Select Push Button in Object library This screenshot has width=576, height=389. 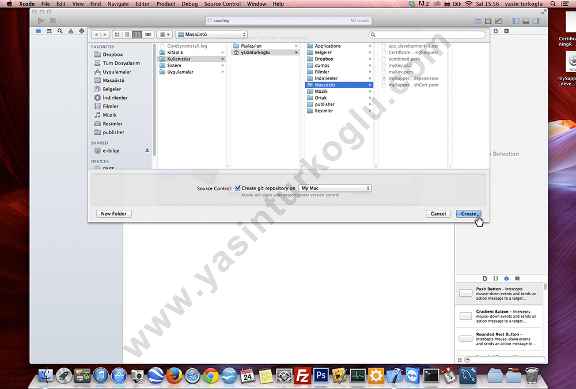(x=498, y=293)
